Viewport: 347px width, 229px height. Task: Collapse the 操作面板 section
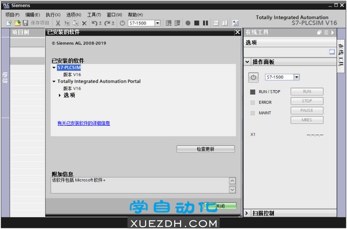click(x=247, y=62)
